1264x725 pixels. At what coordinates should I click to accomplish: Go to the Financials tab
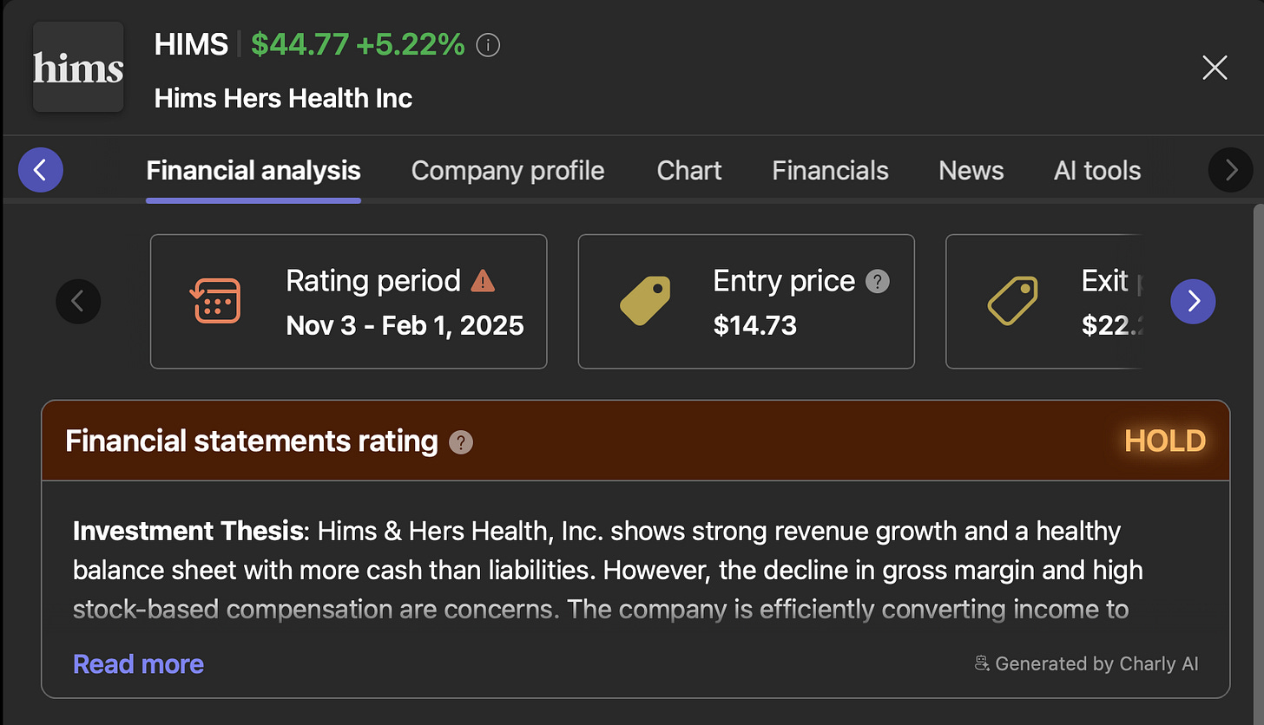(x=830, y=171)
